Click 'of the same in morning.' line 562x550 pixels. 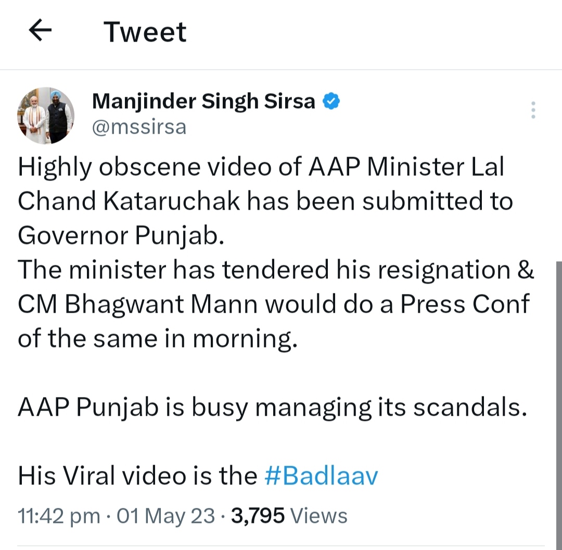158,339
